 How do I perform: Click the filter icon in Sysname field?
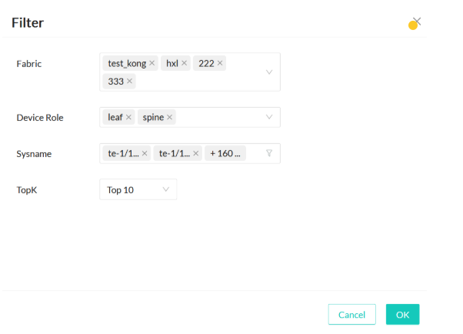tap(269, 153)
